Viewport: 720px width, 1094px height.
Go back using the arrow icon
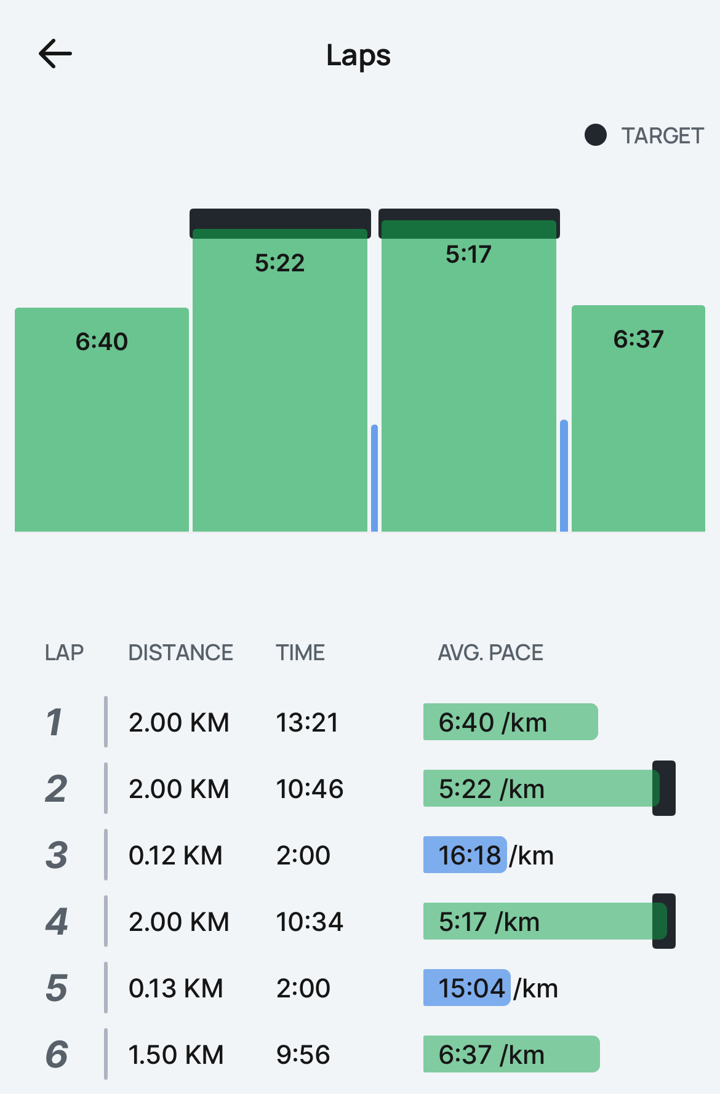click(55, 54)
